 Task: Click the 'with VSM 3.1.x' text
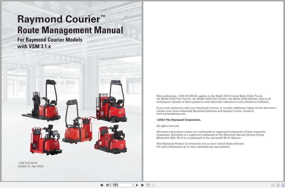(x=34, y=47)
